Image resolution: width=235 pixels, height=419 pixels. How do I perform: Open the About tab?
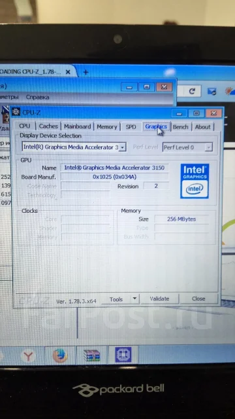point(203,127)
